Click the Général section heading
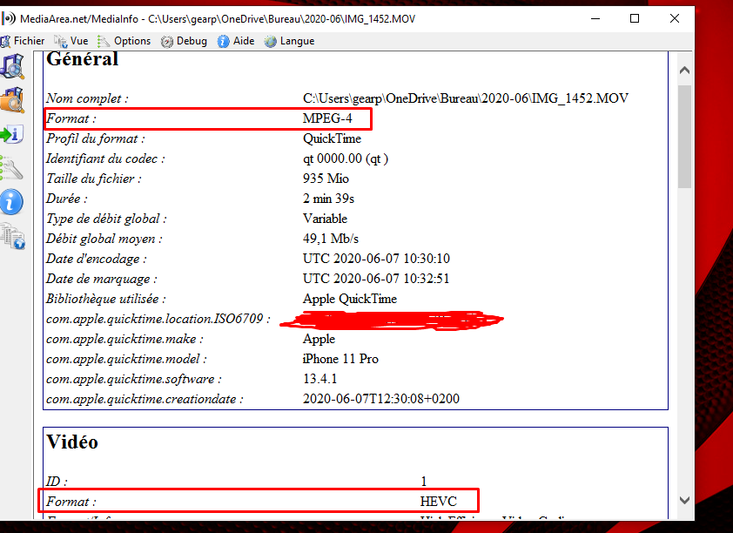 83,59
